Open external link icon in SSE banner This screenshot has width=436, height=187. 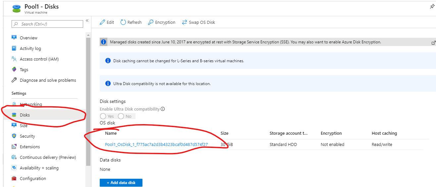coord(433,42)
